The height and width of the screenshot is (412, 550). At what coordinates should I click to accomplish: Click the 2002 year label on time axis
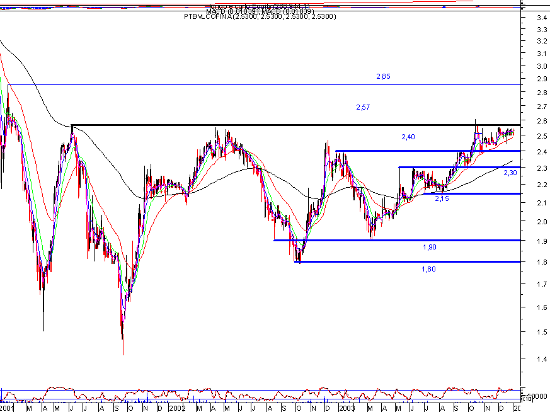177,408
